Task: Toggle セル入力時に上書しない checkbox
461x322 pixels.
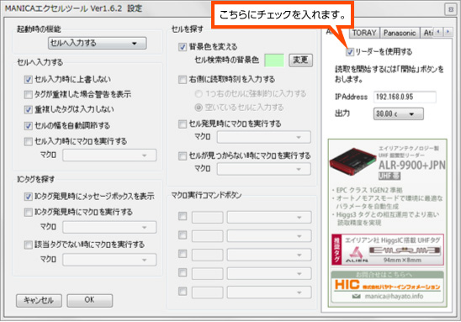Action: (29, 79)
